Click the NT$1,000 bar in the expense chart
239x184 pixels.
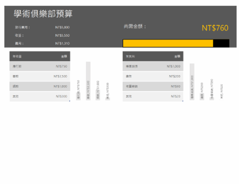pos(192,81)
